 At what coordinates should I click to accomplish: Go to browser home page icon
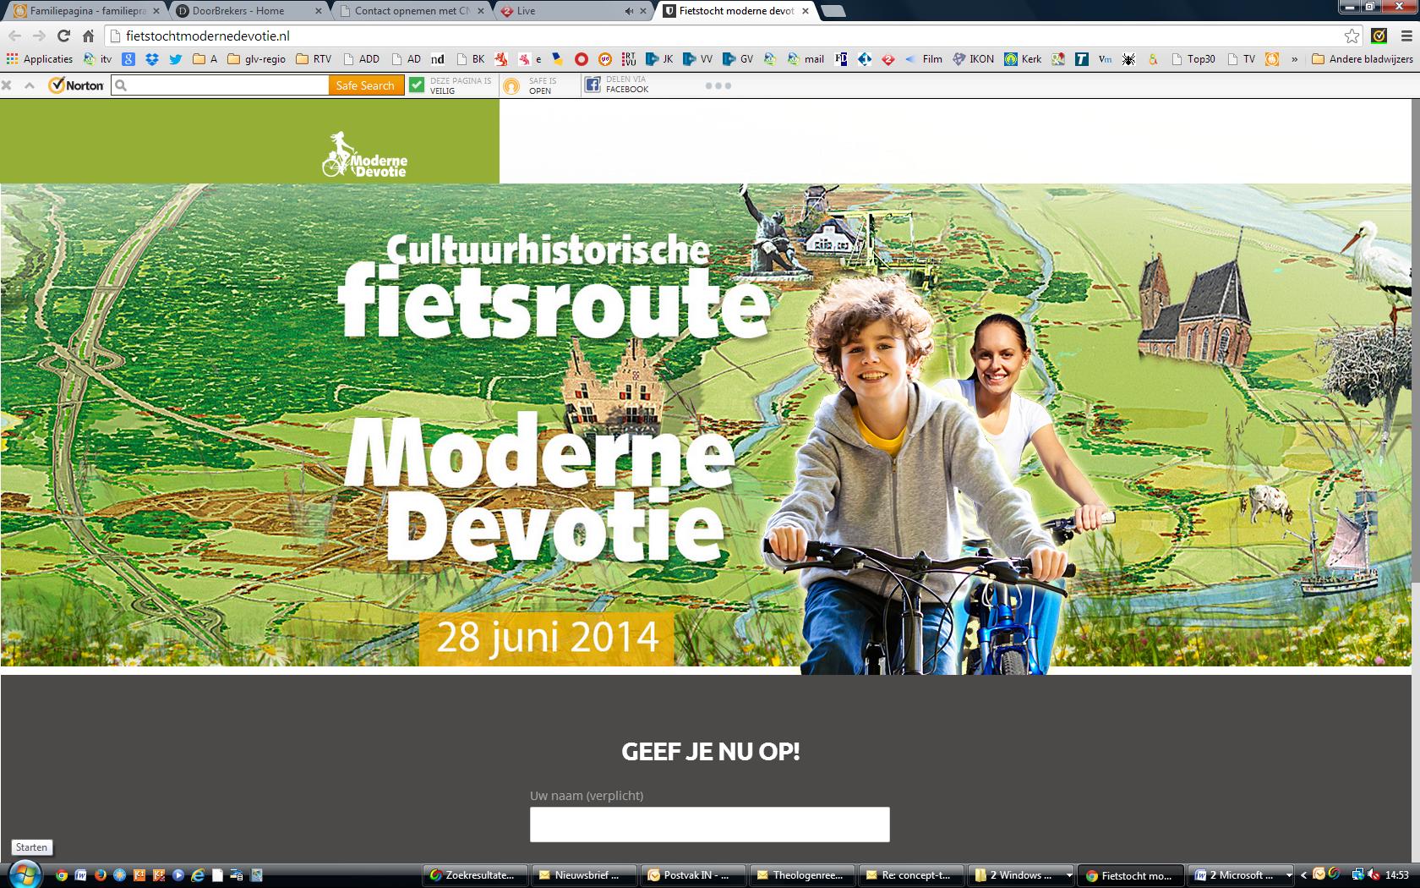pos(88,36)
